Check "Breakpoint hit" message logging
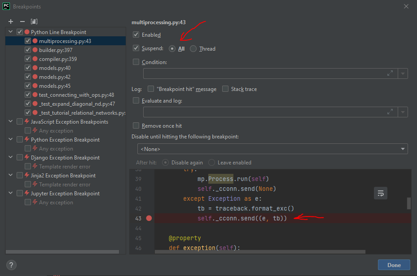This screenshot has width=417, height=276. 151,89
